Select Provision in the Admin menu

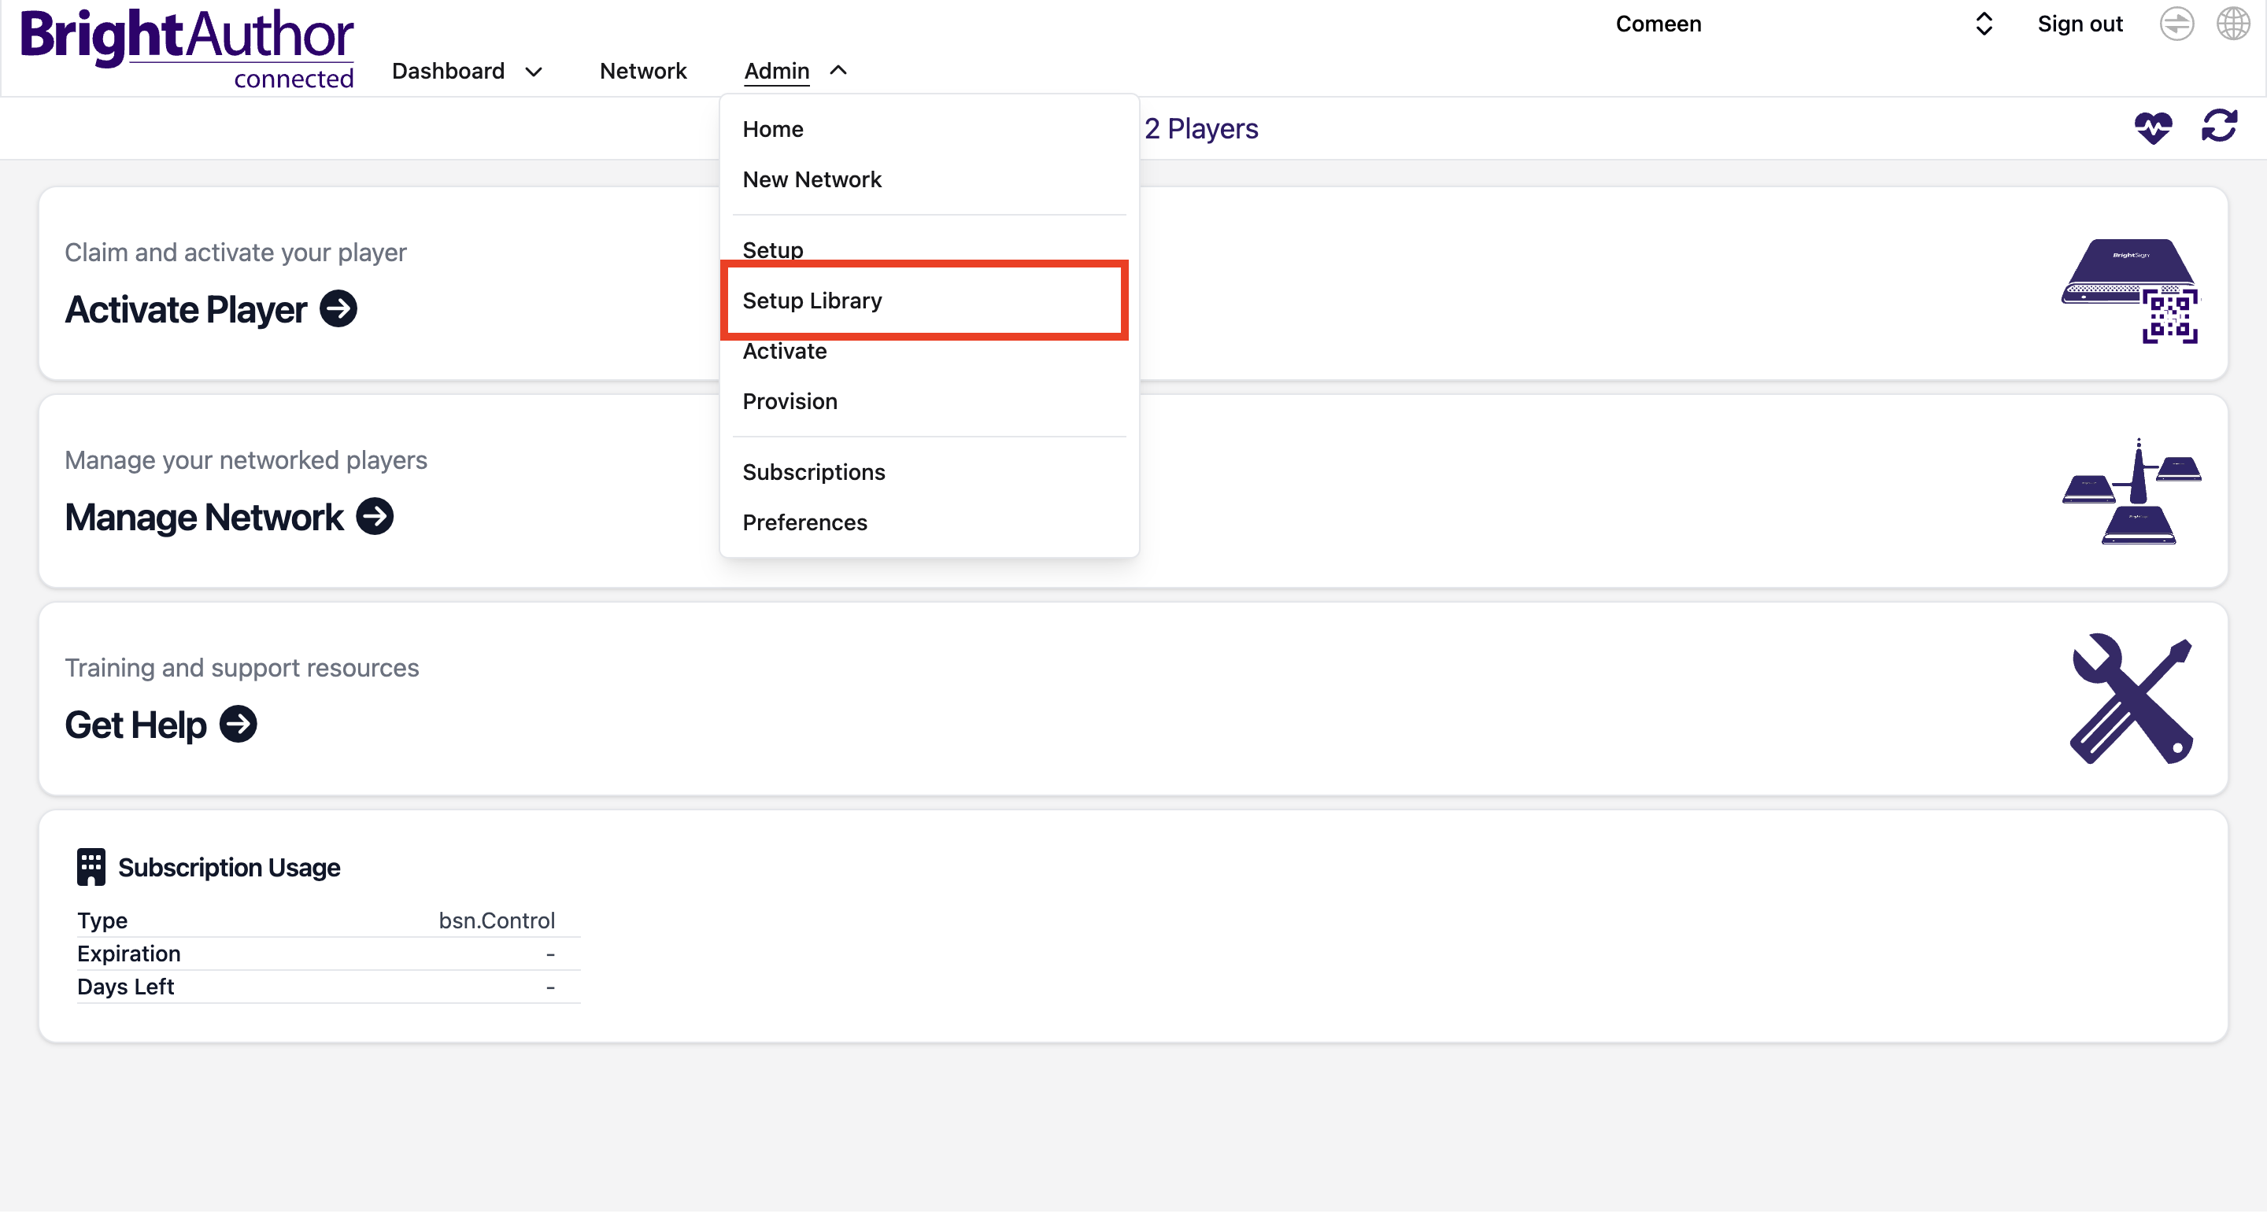pos(790,401)
